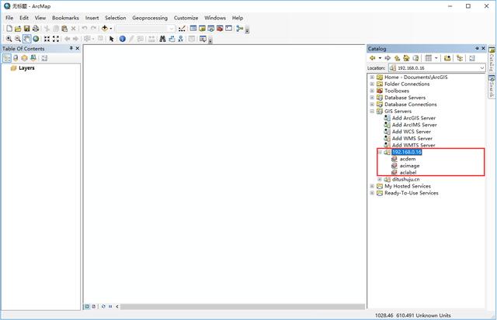Viewport: 497px width, 320px height.
Task: Open Catalog view type dropdown arrow
Action: coord(436,58)
